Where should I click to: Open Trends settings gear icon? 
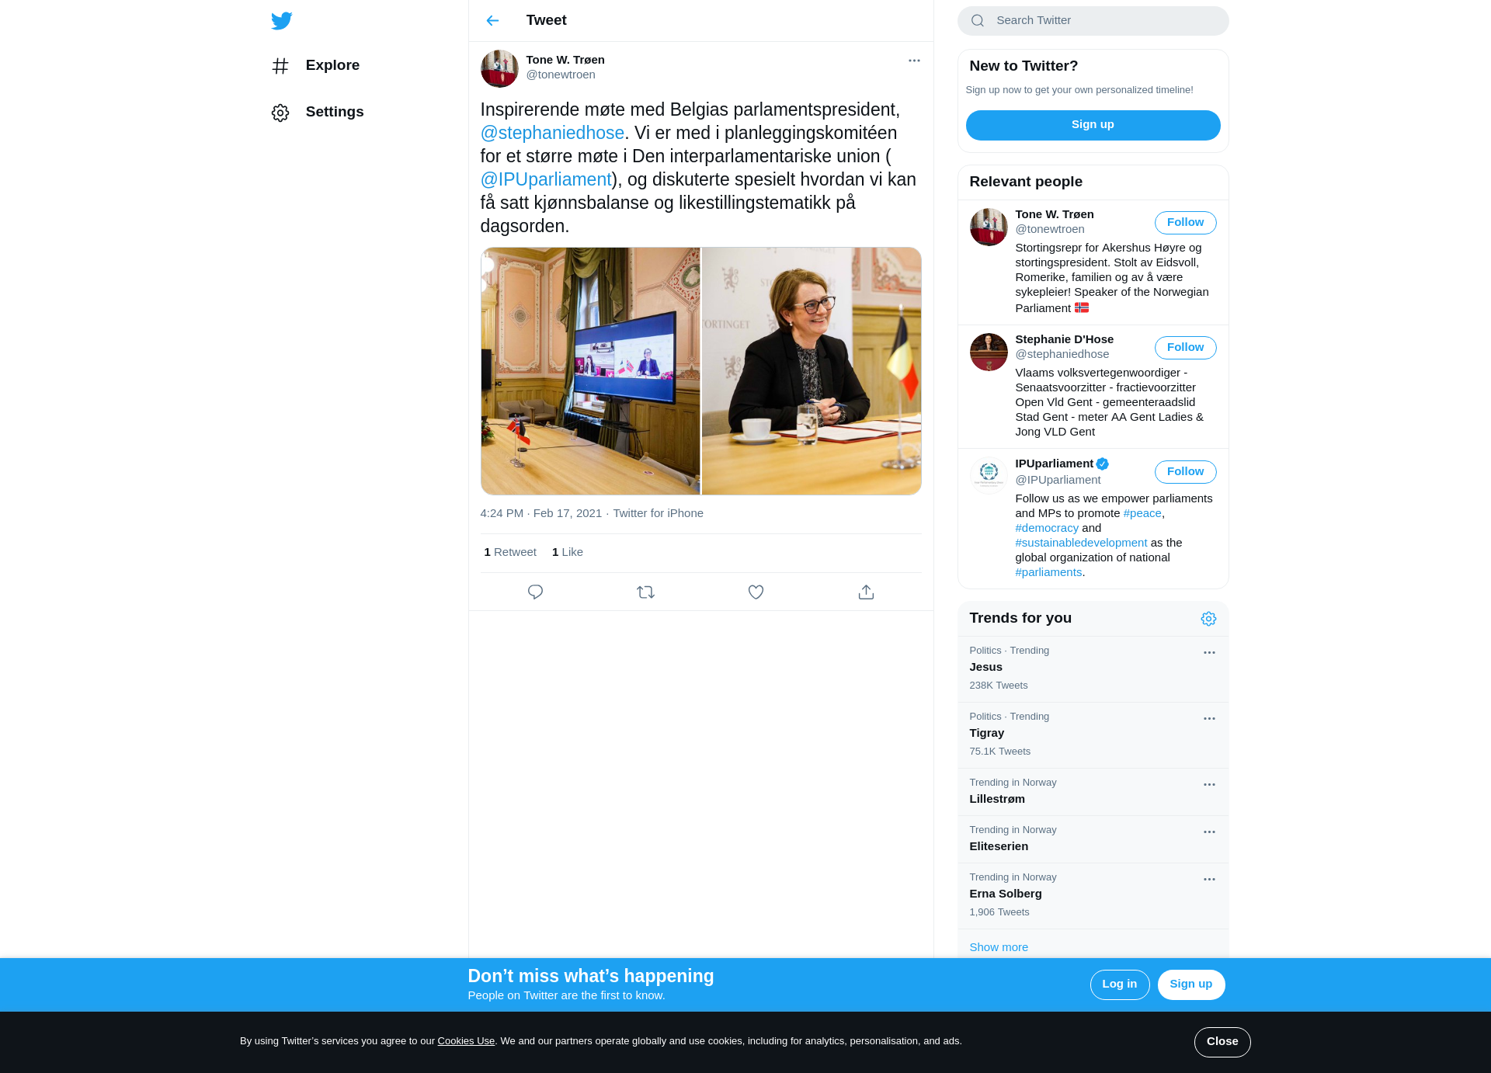(x=1208, y=619)
